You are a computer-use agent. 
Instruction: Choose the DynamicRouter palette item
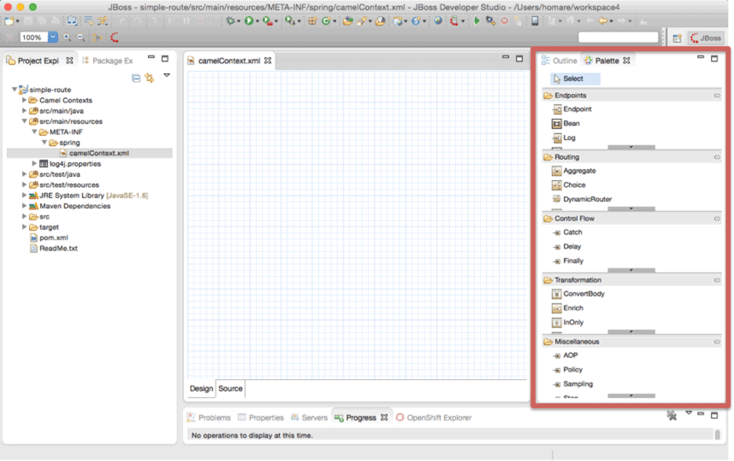582,199
